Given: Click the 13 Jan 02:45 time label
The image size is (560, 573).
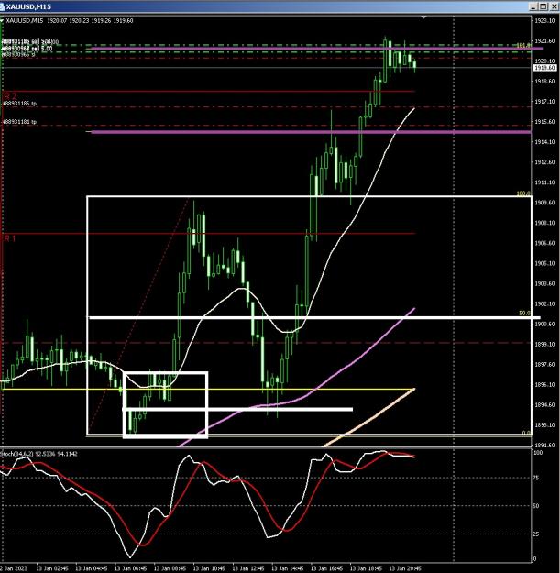Looking at the screenshot, I should pyautogui.click(x=52, y=568).
